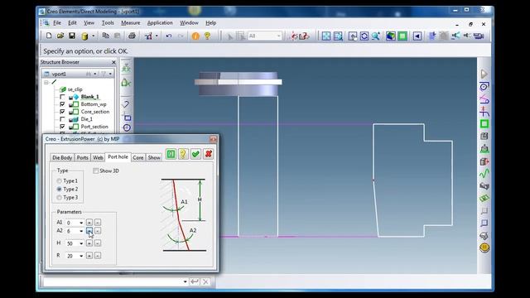
Task: Click the Fit view icon in toolbar
Action: click(x=326, y=36)
